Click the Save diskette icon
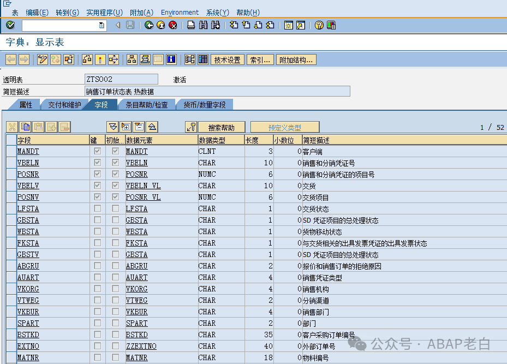The image size is (507, 364). click(x=130, y=25)
